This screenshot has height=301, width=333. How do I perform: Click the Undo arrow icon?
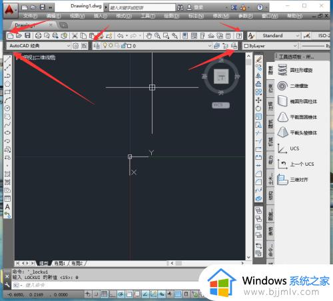point(120,35)
